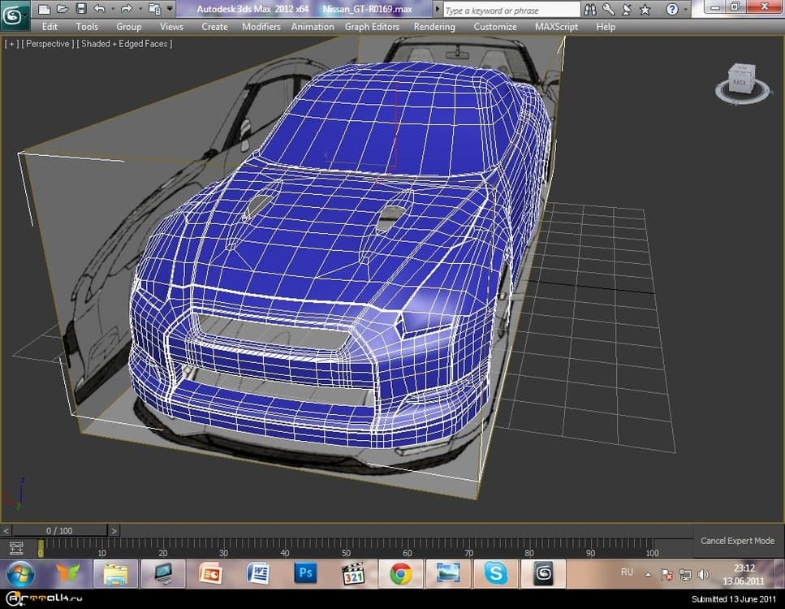
Task: Click the Help question mark icon
Action: [671, 10]
